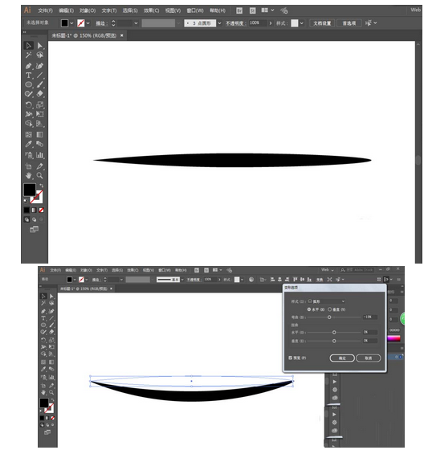
Task: Open stroke color dropdown arrow in top window
Action: [88, 23]
